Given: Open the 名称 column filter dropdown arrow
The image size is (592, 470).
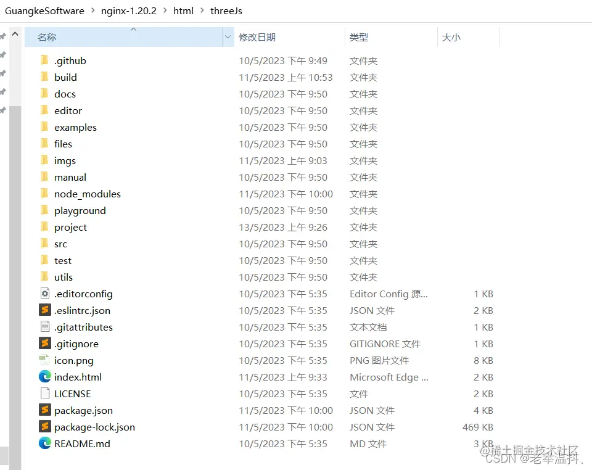Looking at the screenshot, I should [228, 37].
